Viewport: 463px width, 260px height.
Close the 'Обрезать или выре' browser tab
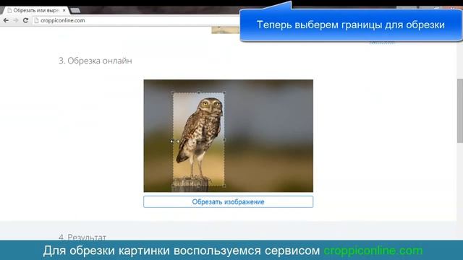point(64,10)
